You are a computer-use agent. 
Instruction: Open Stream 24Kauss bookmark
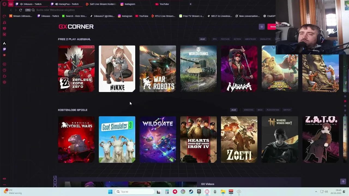[21, 16]
